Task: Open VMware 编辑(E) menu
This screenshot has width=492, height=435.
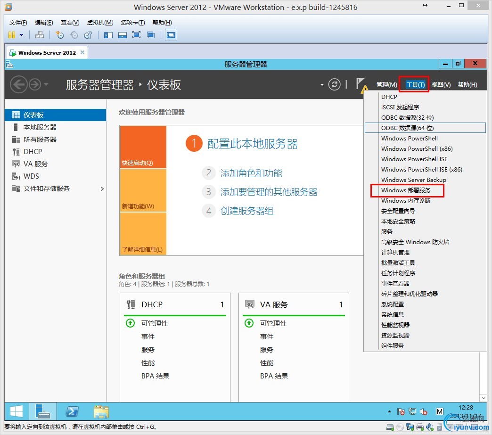Action: (x=44, y=22)
